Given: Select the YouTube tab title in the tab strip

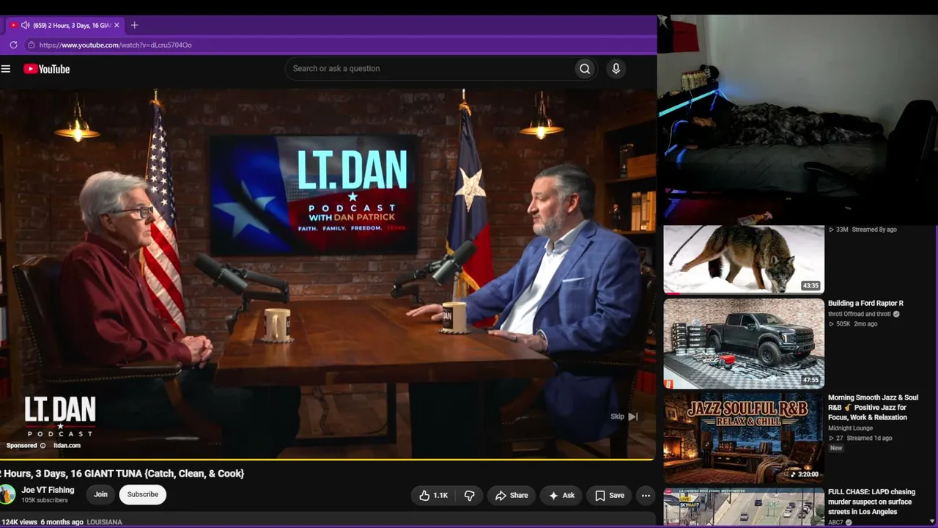Looking at the screenshot, I should [x=72, y=25].
